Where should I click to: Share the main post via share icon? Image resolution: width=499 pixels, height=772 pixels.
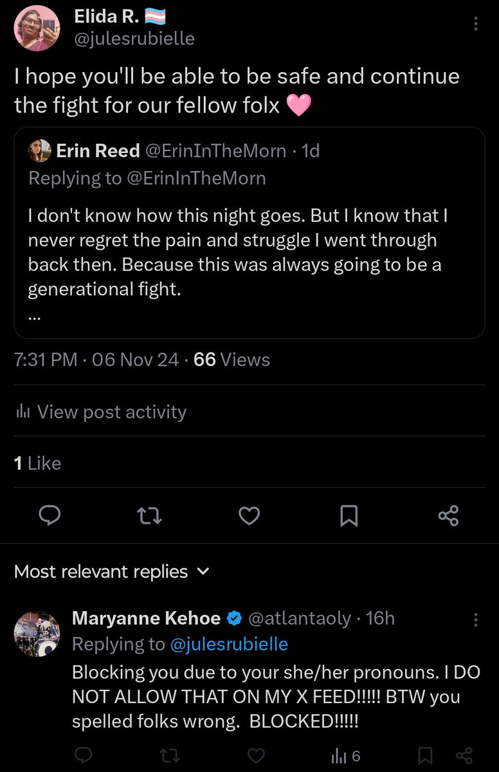[448, 515]
